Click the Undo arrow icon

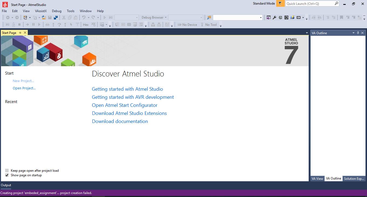tap(84, 17)
